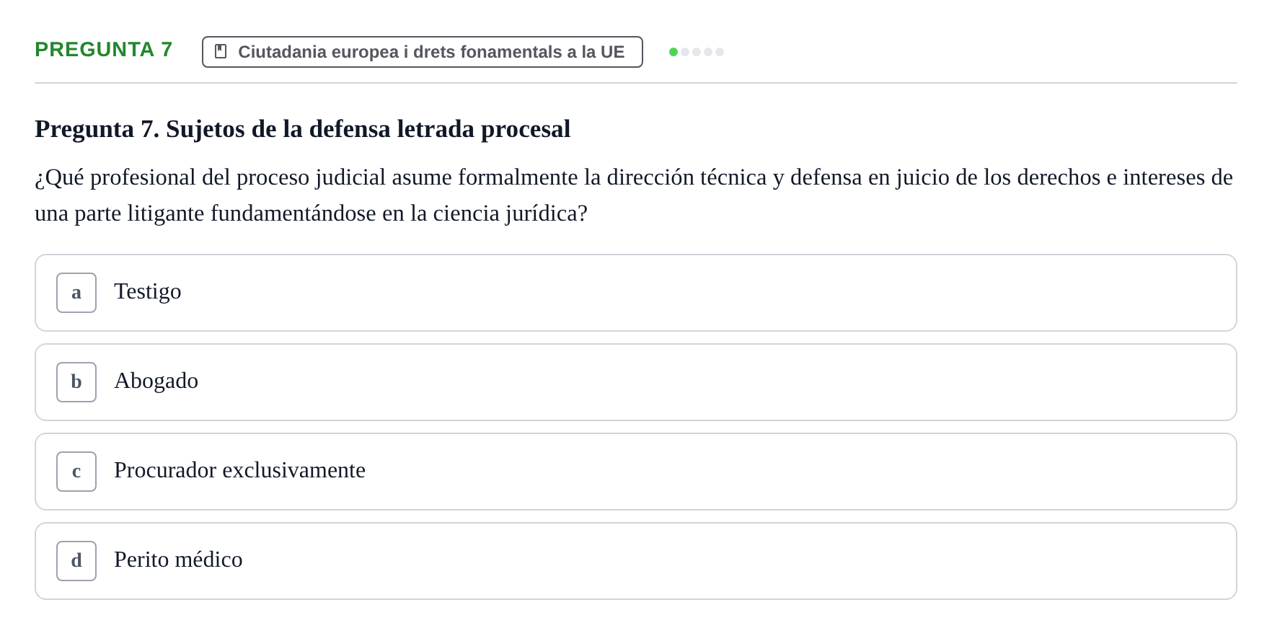
Task: Click the green difficulty dot indicator
Action: point(673,52)
